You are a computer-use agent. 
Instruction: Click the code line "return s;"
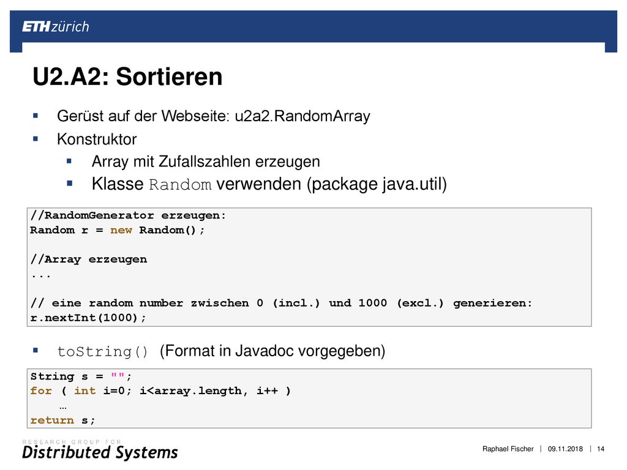(x=63, y=420)
